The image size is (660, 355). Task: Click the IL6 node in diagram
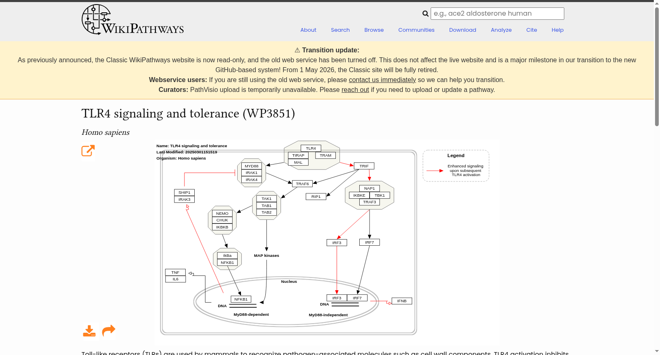click(x=175, y=279)
